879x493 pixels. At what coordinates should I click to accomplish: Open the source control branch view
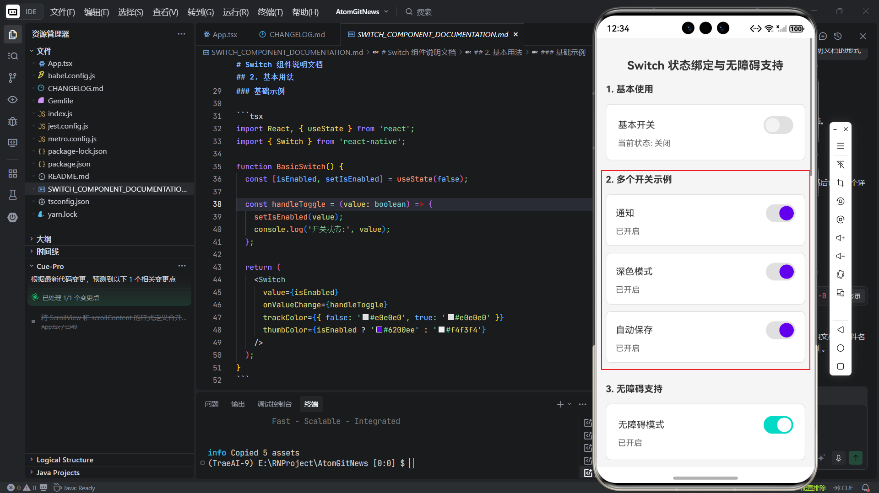(x=13, y=78)
